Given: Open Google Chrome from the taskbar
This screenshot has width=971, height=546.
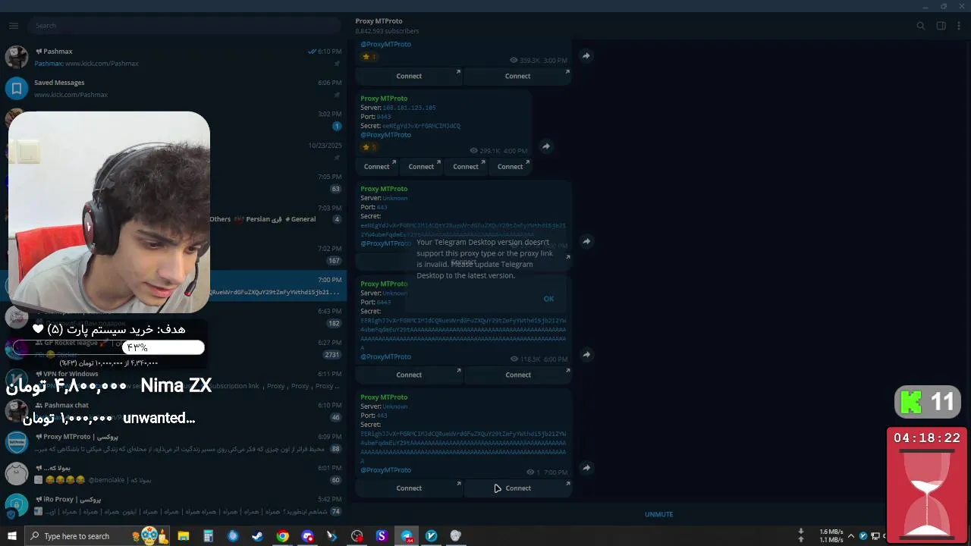Looking at the screenshot, I should (282, 536).
